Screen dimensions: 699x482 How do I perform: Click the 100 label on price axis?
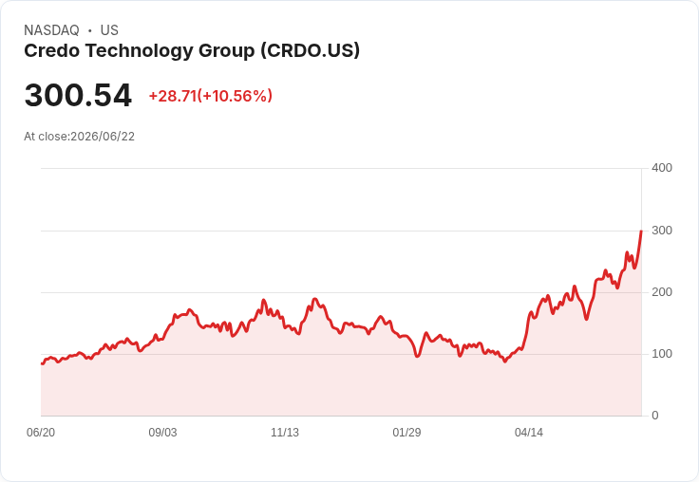[x=662, y=354]
